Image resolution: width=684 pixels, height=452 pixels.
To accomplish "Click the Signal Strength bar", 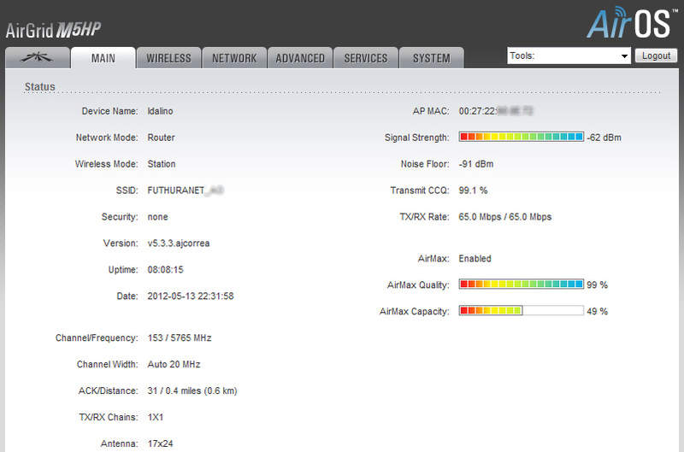I will coord(521,137).
